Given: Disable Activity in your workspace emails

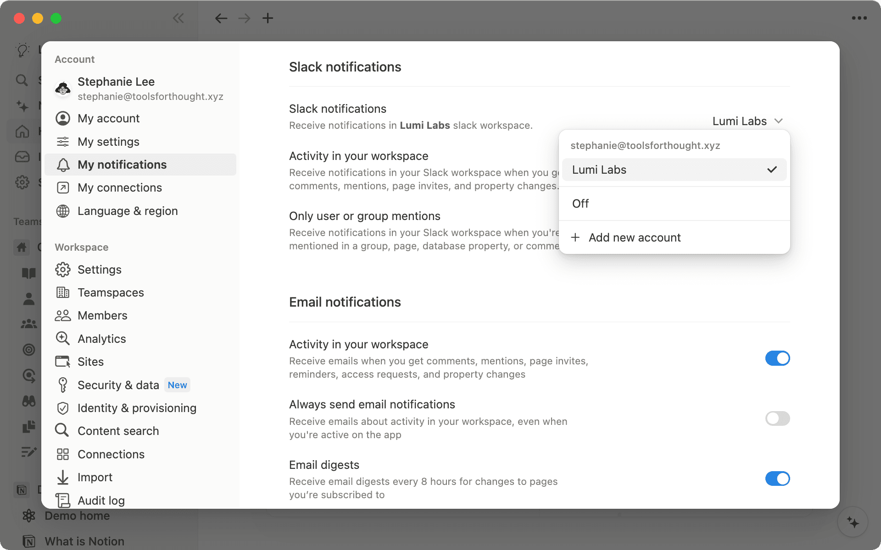Looking at the screenshot, I should point(777,358).
